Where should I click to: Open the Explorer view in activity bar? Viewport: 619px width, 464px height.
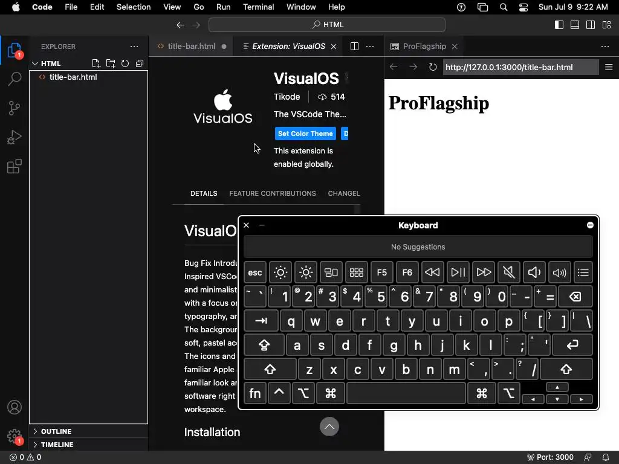tap(15, 51)
